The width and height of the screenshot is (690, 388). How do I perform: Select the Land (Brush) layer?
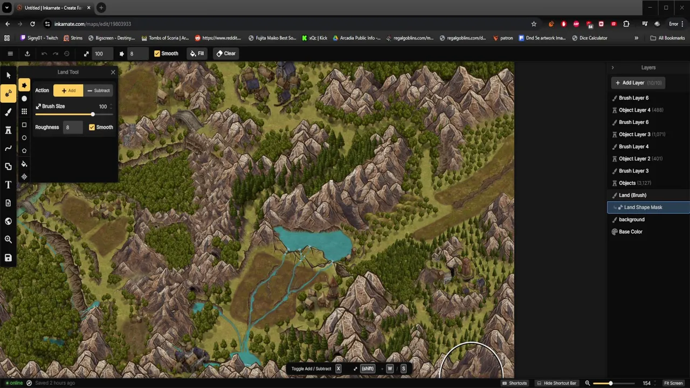(x=648, y=195)
